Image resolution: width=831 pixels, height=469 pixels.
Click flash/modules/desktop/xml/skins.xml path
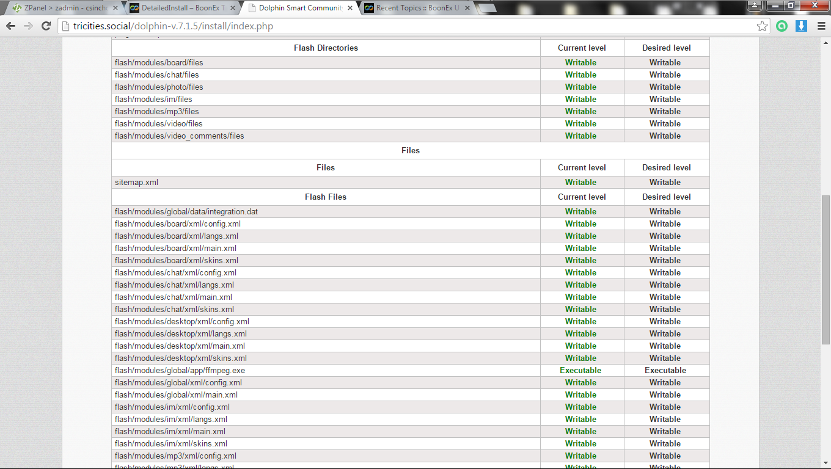[x=181, y=358]
